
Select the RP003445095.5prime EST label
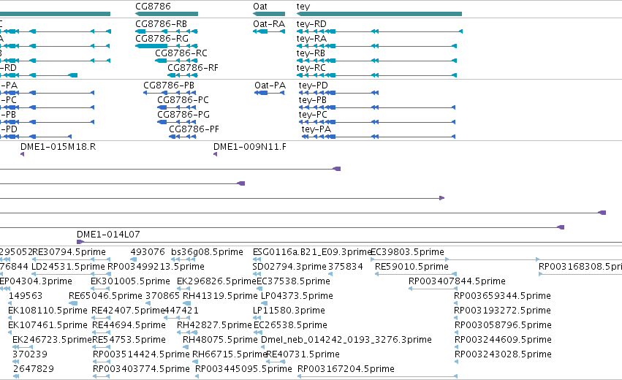point(243,370)
